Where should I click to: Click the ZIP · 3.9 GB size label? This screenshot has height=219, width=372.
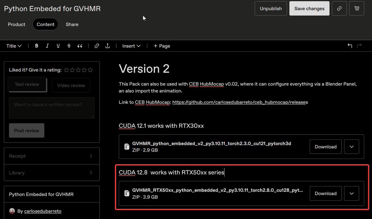[x=145, y=197]
